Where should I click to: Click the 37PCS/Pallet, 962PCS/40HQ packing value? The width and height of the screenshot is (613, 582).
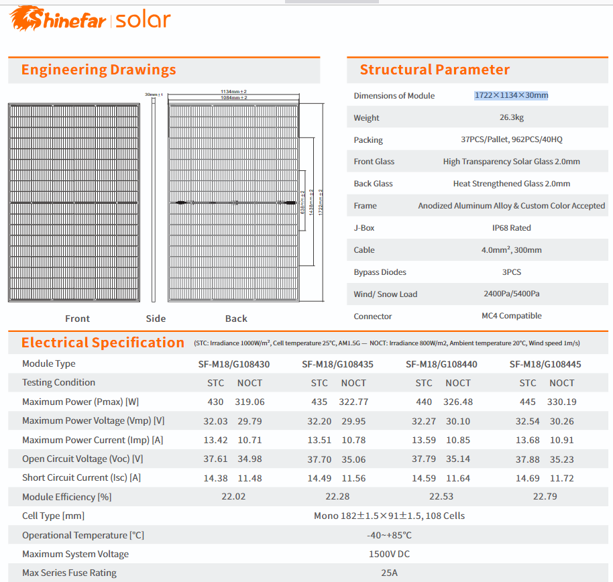[511, 139]
